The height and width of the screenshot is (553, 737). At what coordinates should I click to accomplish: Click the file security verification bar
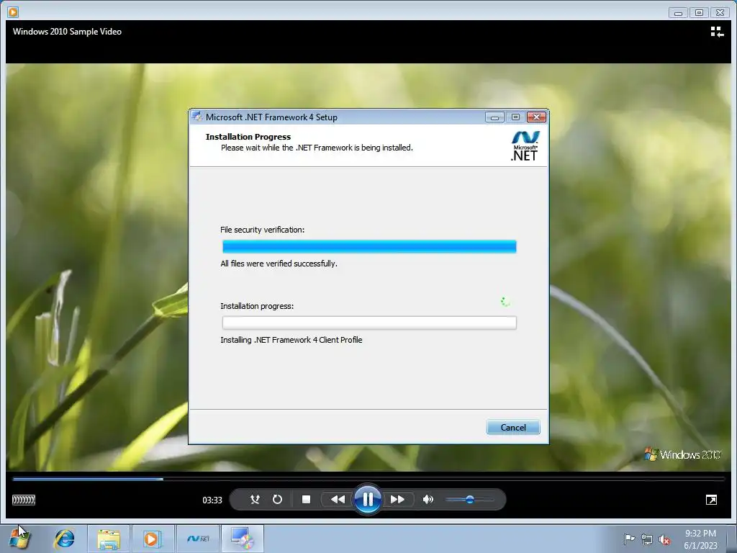tap(369, 246)
